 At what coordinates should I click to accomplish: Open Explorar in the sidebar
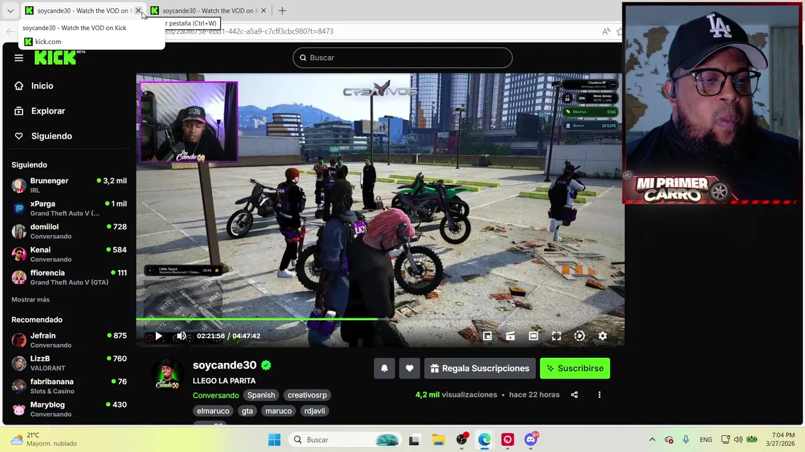pyautogui.click(x=48, y=111)
